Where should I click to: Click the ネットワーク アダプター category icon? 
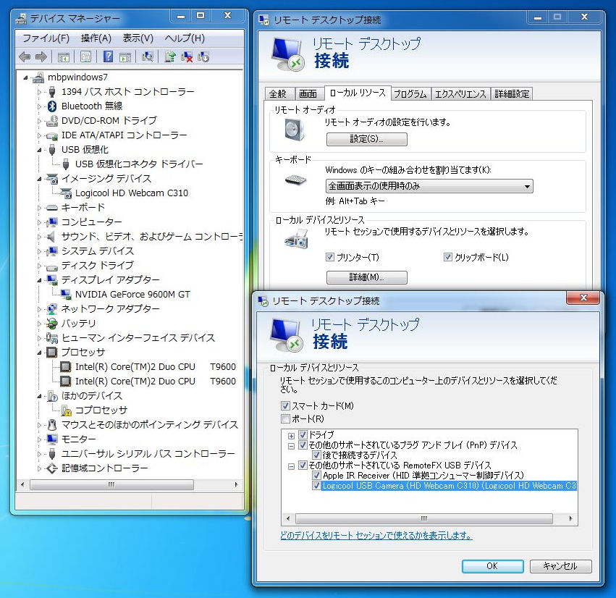(52, 309)
